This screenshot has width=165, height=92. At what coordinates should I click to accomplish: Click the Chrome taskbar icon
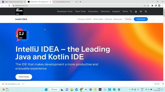[81, 89]
